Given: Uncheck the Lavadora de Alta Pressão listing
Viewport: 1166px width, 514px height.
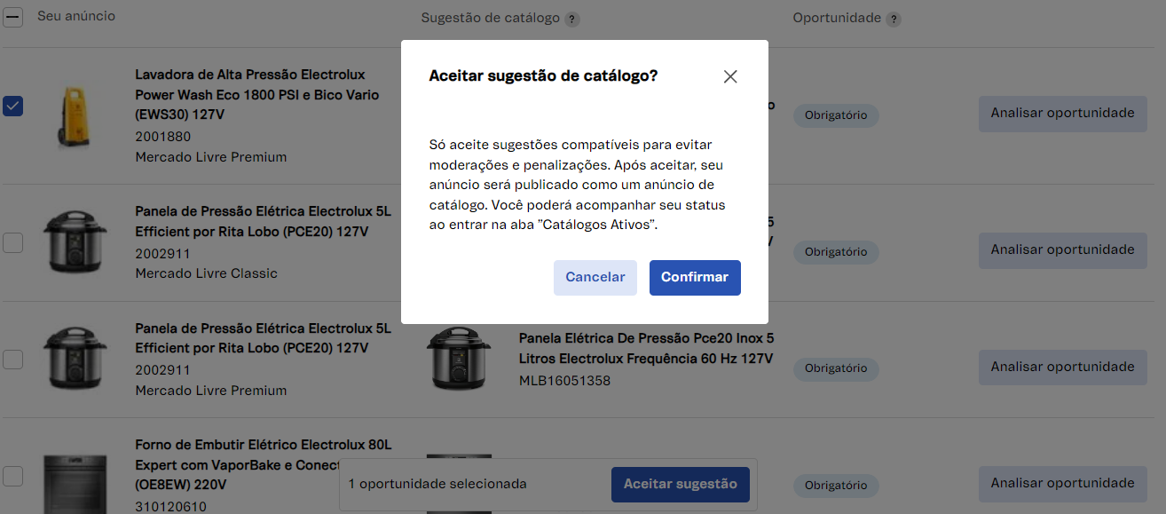Looking at the screenshot, I should 12,106.
